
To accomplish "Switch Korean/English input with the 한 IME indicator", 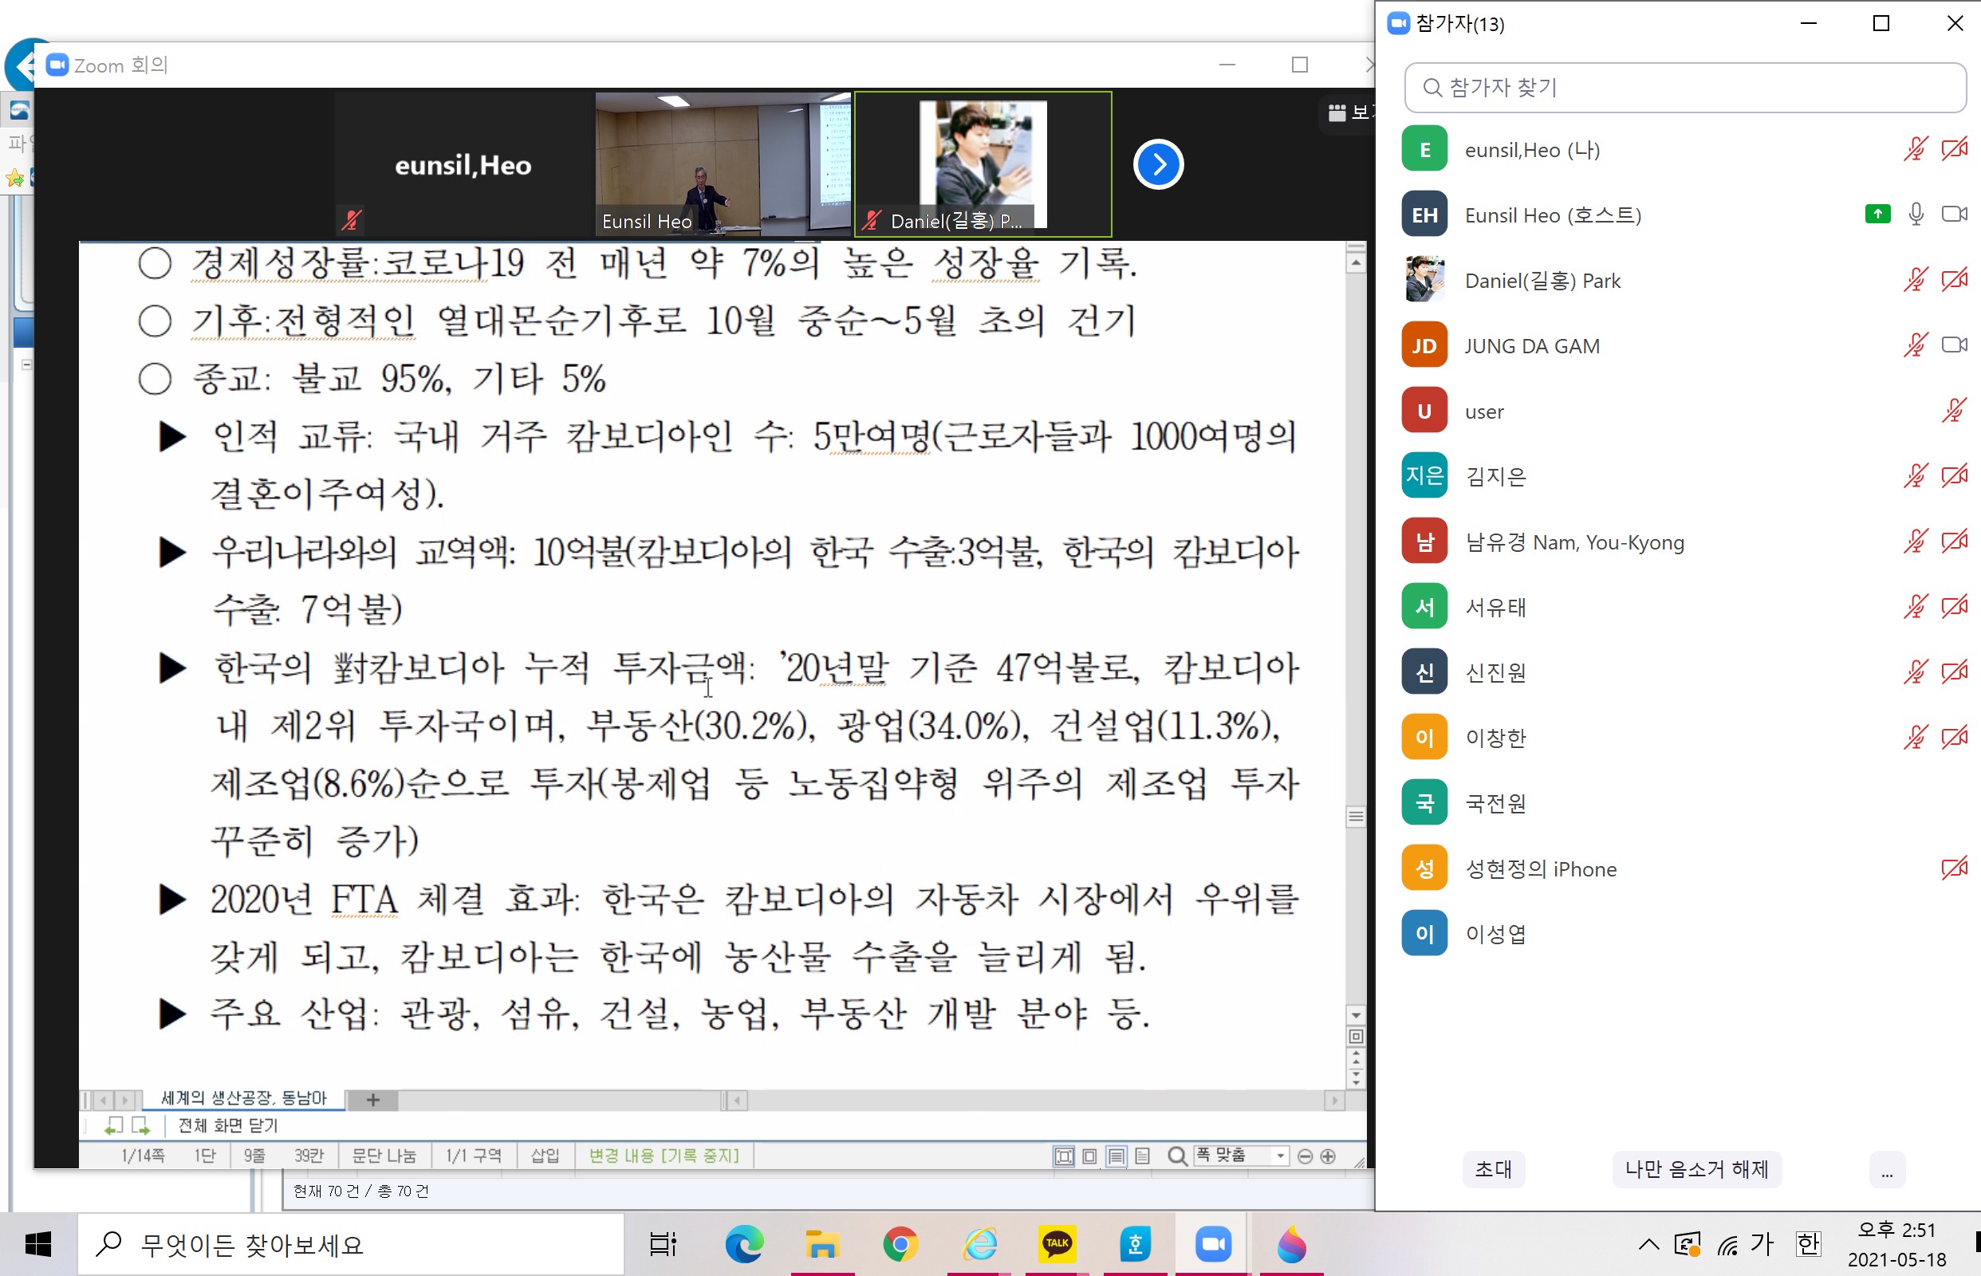I will pyautogui.click(x=1807, y=1243).
